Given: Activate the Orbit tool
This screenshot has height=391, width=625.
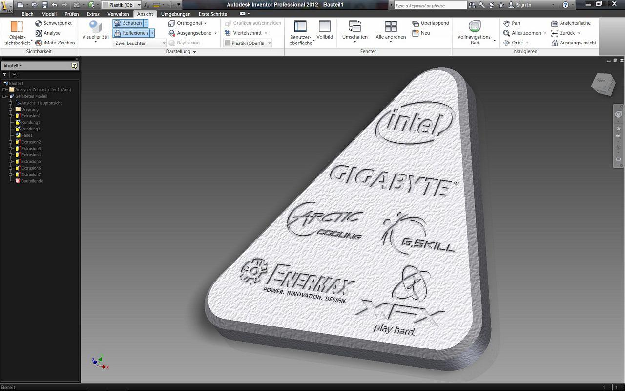Looking at the screenshot, I should pos(513,43).
